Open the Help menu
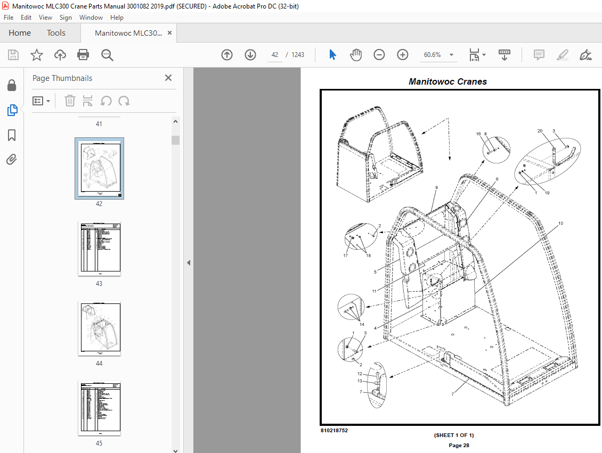This screenshot has width=602, height=453. (x=117, y=18)
